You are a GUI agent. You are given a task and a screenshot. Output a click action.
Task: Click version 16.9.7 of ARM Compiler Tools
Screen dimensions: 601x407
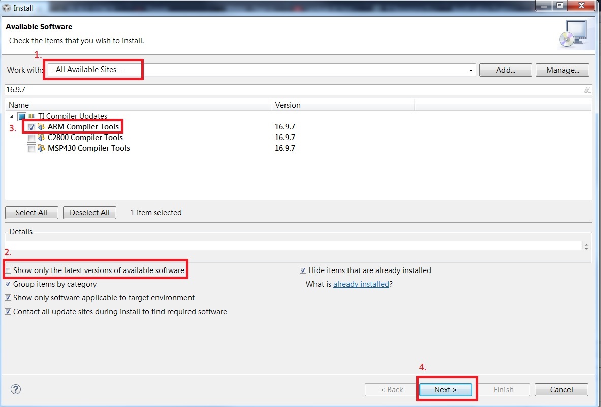click(x=285, y=127)
